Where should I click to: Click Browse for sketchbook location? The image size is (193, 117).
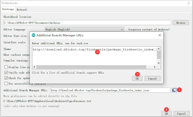point(181,23)
